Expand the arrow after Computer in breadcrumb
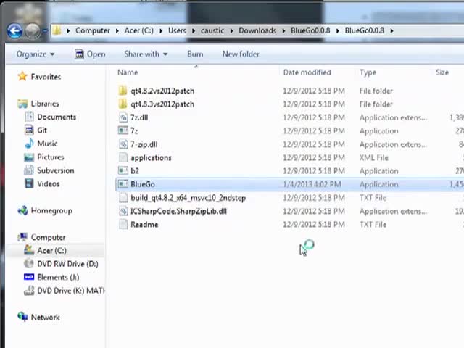This screenshot has height=348, width=464. tap(117, 30)
